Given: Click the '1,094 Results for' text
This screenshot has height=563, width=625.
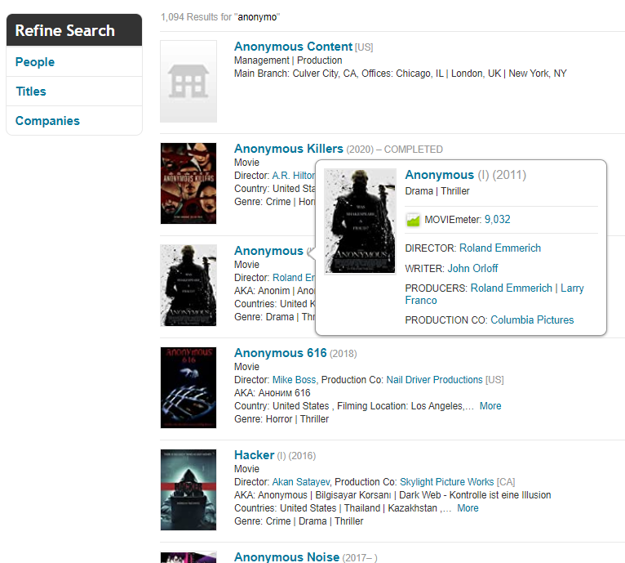Looking at the screenshot, I should click(x=196, y=17).
